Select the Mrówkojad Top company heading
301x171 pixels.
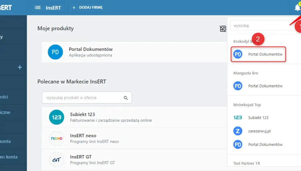pos(247,105)
